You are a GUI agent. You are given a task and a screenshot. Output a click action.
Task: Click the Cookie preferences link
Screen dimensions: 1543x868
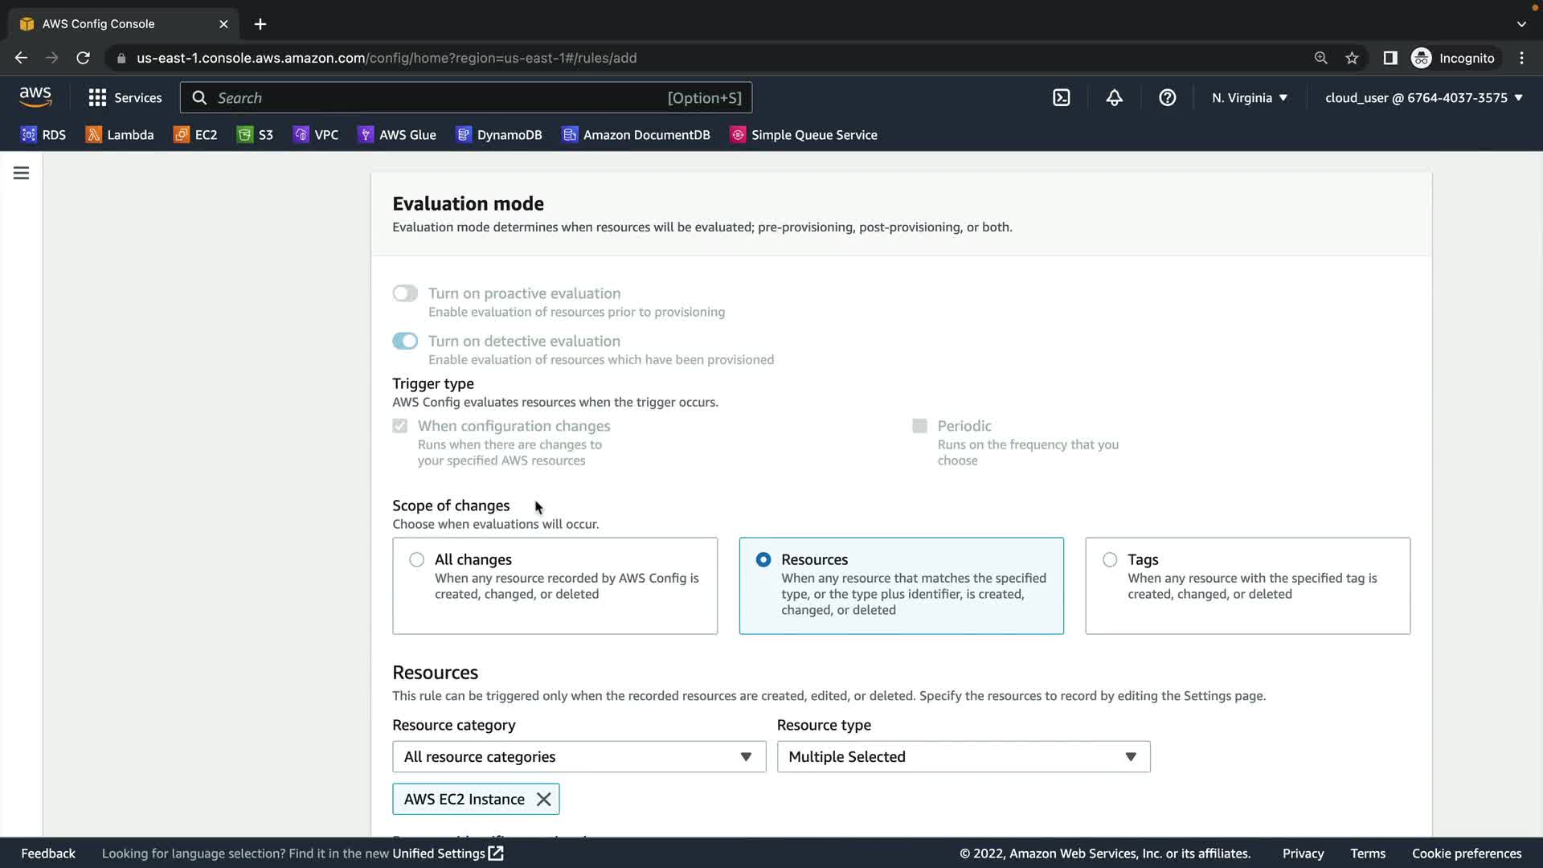tap(1466, 854)
